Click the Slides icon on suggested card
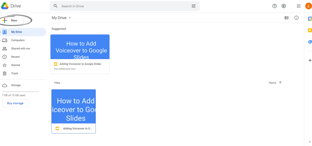The width and height of the screenshot is (312, 146). pyautogui.click(x=56, y=64)
